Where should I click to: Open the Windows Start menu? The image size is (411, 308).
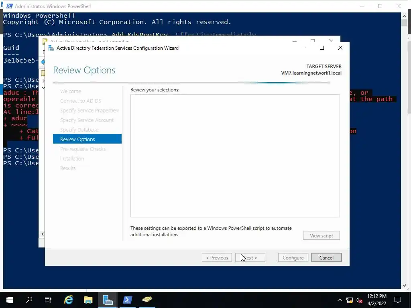tap(10, 300)
